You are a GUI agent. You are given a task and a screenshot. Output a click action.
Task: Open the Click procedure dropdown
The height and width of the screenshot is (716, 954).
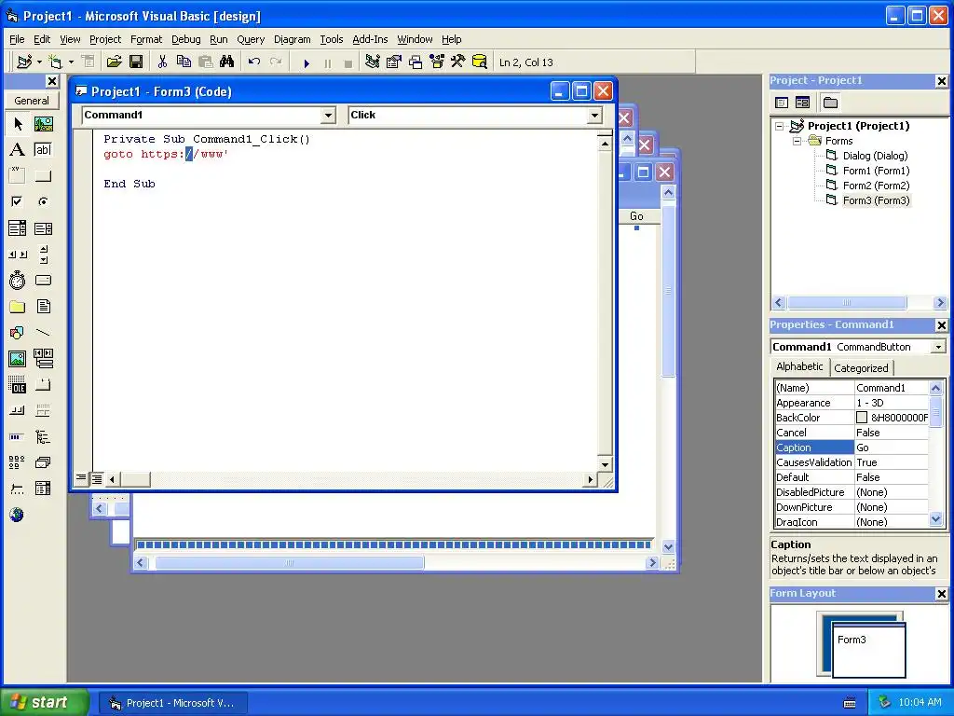pyautogui.click(x=594, y=115)
